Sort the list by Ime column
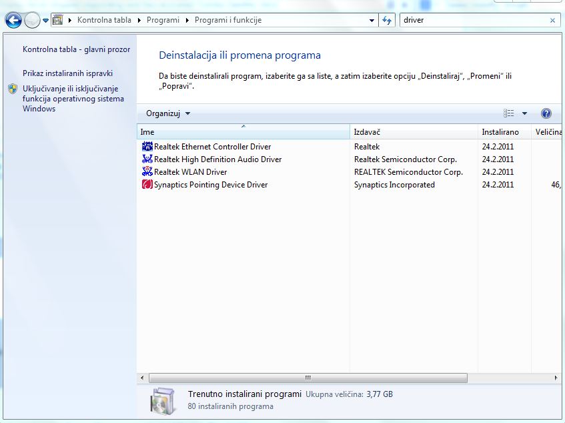Viewport: 565px width, 423px height. pyautogui.click(x=243, y=132)
